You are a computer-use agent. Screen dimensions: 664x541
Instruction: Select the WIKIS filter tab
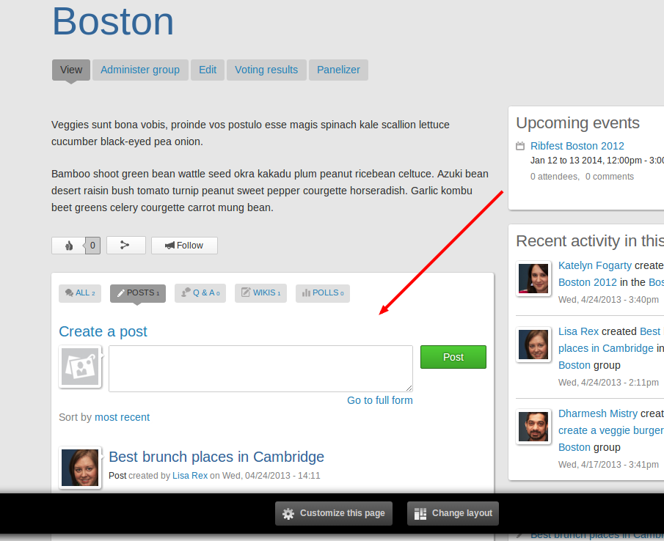[x=260, y=293]
